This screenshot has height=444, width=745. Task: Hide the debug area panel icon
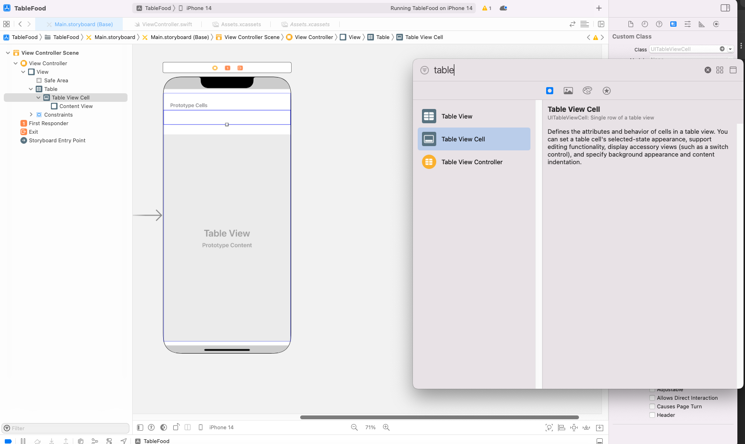click(x=599, y=441)
